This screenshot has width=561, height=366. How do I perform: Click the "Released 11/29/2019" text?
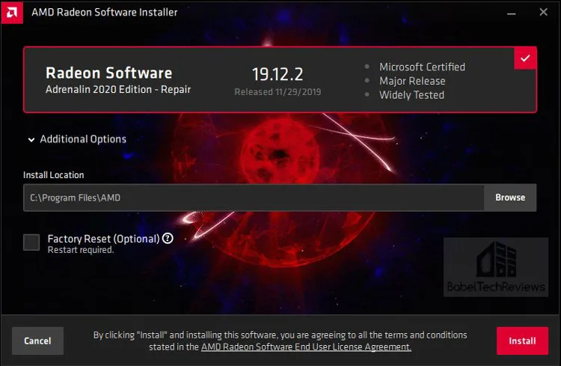pyautogui.click(x=278, y=92)
